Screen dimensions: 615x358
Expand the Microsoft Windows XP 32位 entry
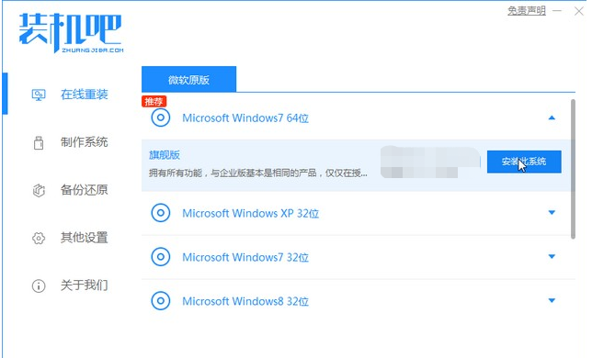tap(552, 213)
